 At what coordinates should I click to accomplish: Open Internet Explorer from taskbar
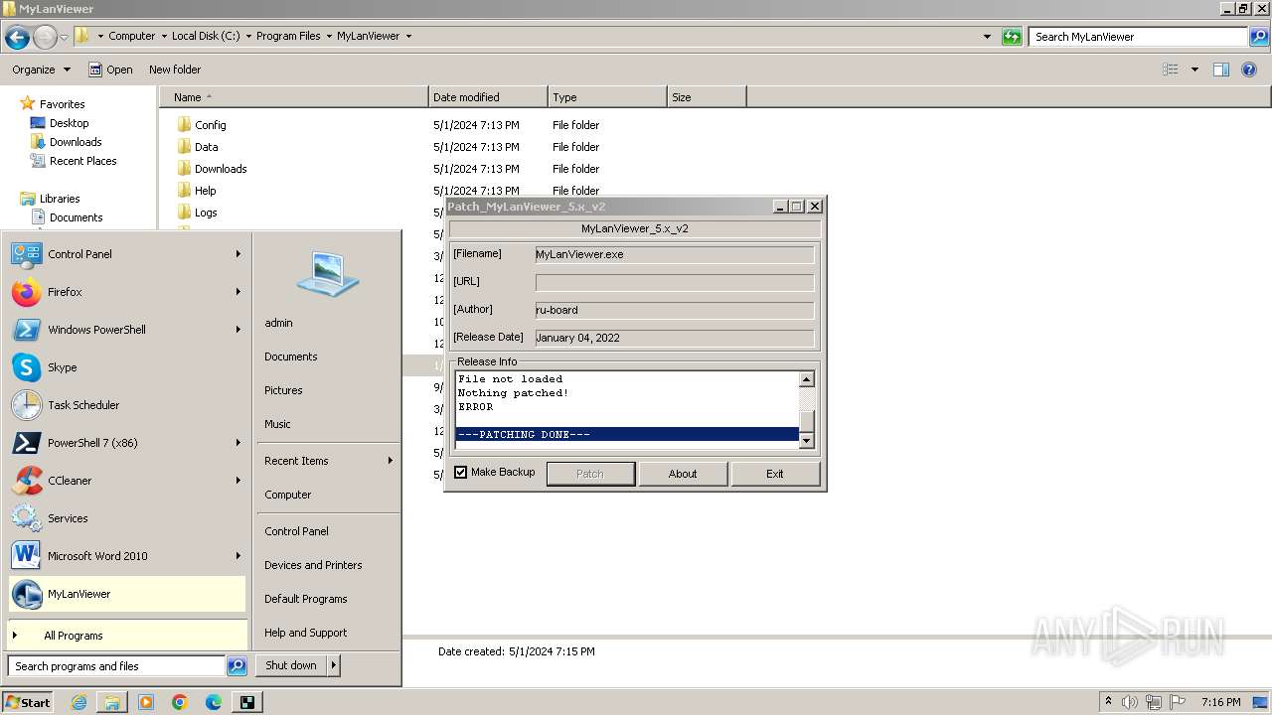click(x=79, y=702)
